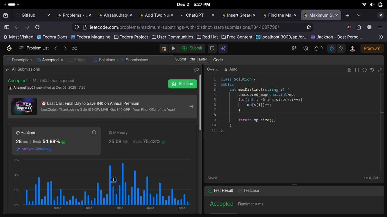
Task: Invite a collaborator with the person-plus icon
Action: click(x=341, y=48)
